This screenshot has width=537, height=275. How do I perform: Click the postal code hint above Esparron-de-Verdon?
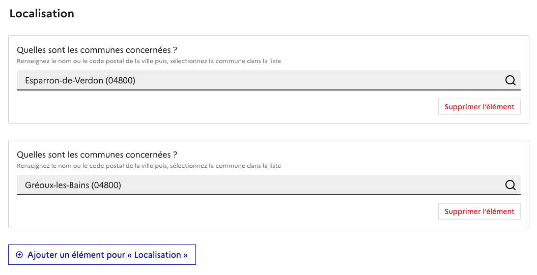point(149,61)
